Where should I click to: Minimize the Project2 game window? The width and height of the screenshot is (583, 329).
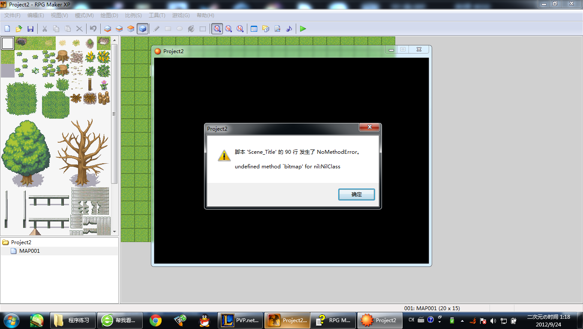tap(391, 50)
